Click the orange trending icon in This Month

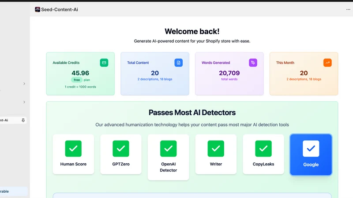point(327,62)
